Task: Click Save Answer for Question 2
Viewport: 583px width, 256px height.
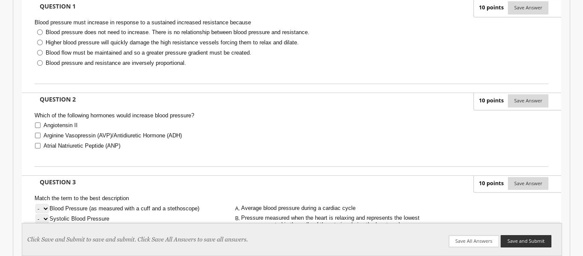Action: 528,101
